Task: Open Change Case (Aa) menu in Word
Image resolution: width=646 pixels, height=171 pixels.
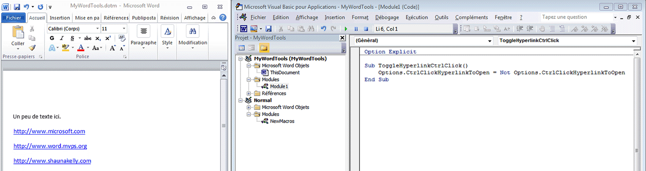Action: click(95, 48)
